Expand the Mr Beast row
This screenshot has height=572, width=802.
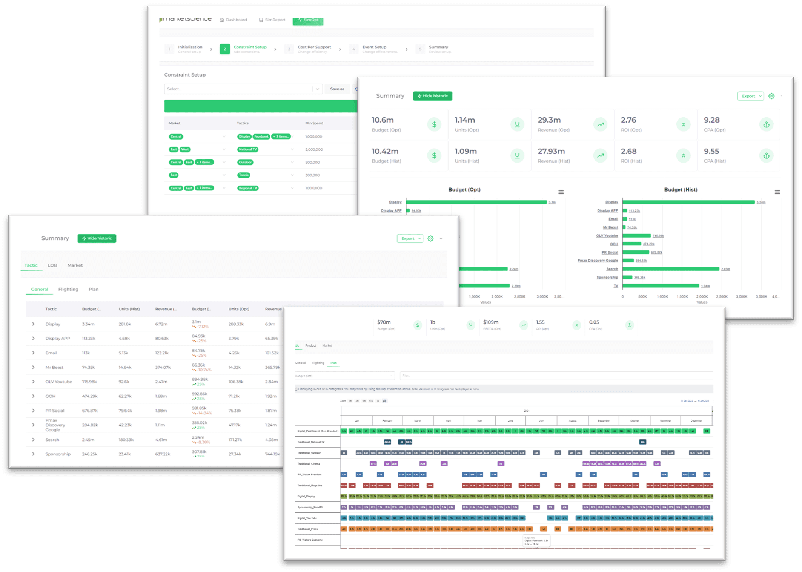(33, 368)
